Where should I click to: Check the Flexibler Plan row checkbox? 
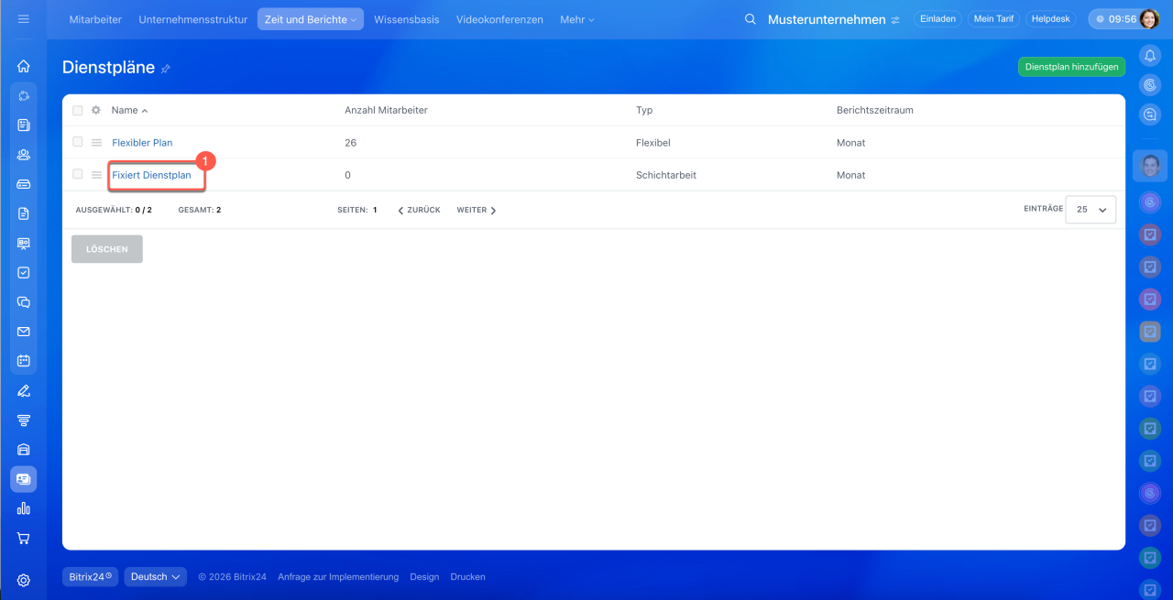[78, 142]
